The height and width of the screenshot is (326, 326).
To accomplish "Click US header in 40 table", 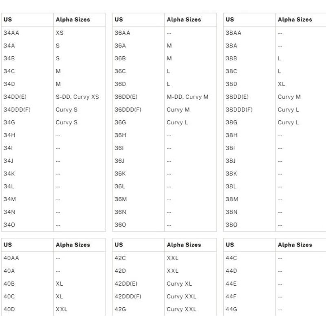I will point(8,245).
